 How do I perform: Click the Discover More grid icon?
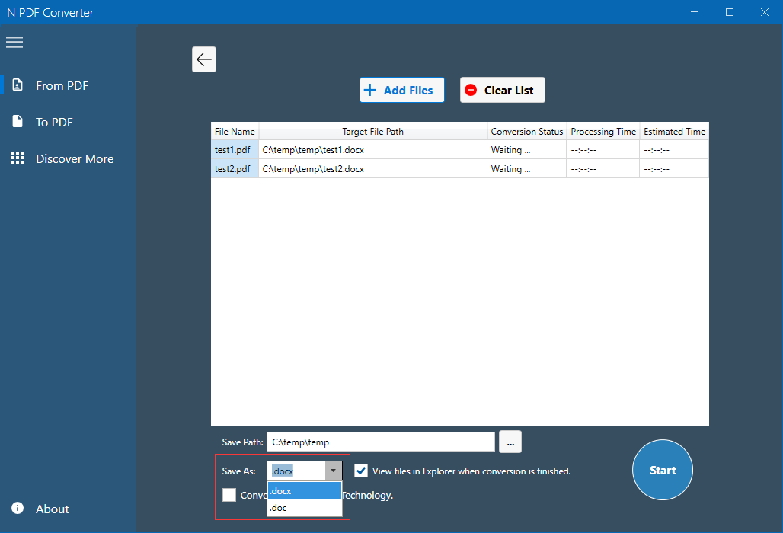click(18, 158)
